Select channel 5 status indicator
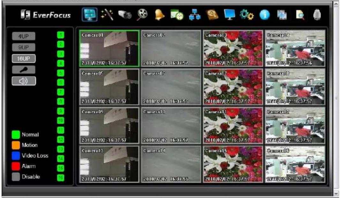The height and width of the screenshot is (198, 340). pyautogui.click(x=61, y=73)
